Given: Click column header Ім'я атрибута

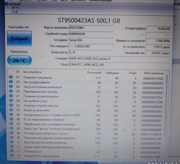Looking at the screenshot, I should coord(32,72).
